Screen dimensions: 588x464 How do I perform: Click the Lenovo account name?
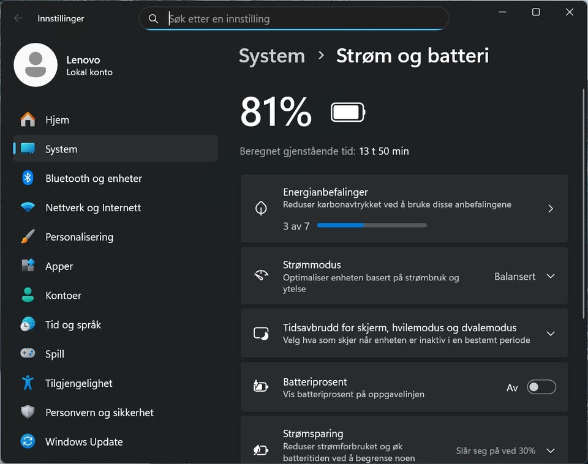[83, 60]
